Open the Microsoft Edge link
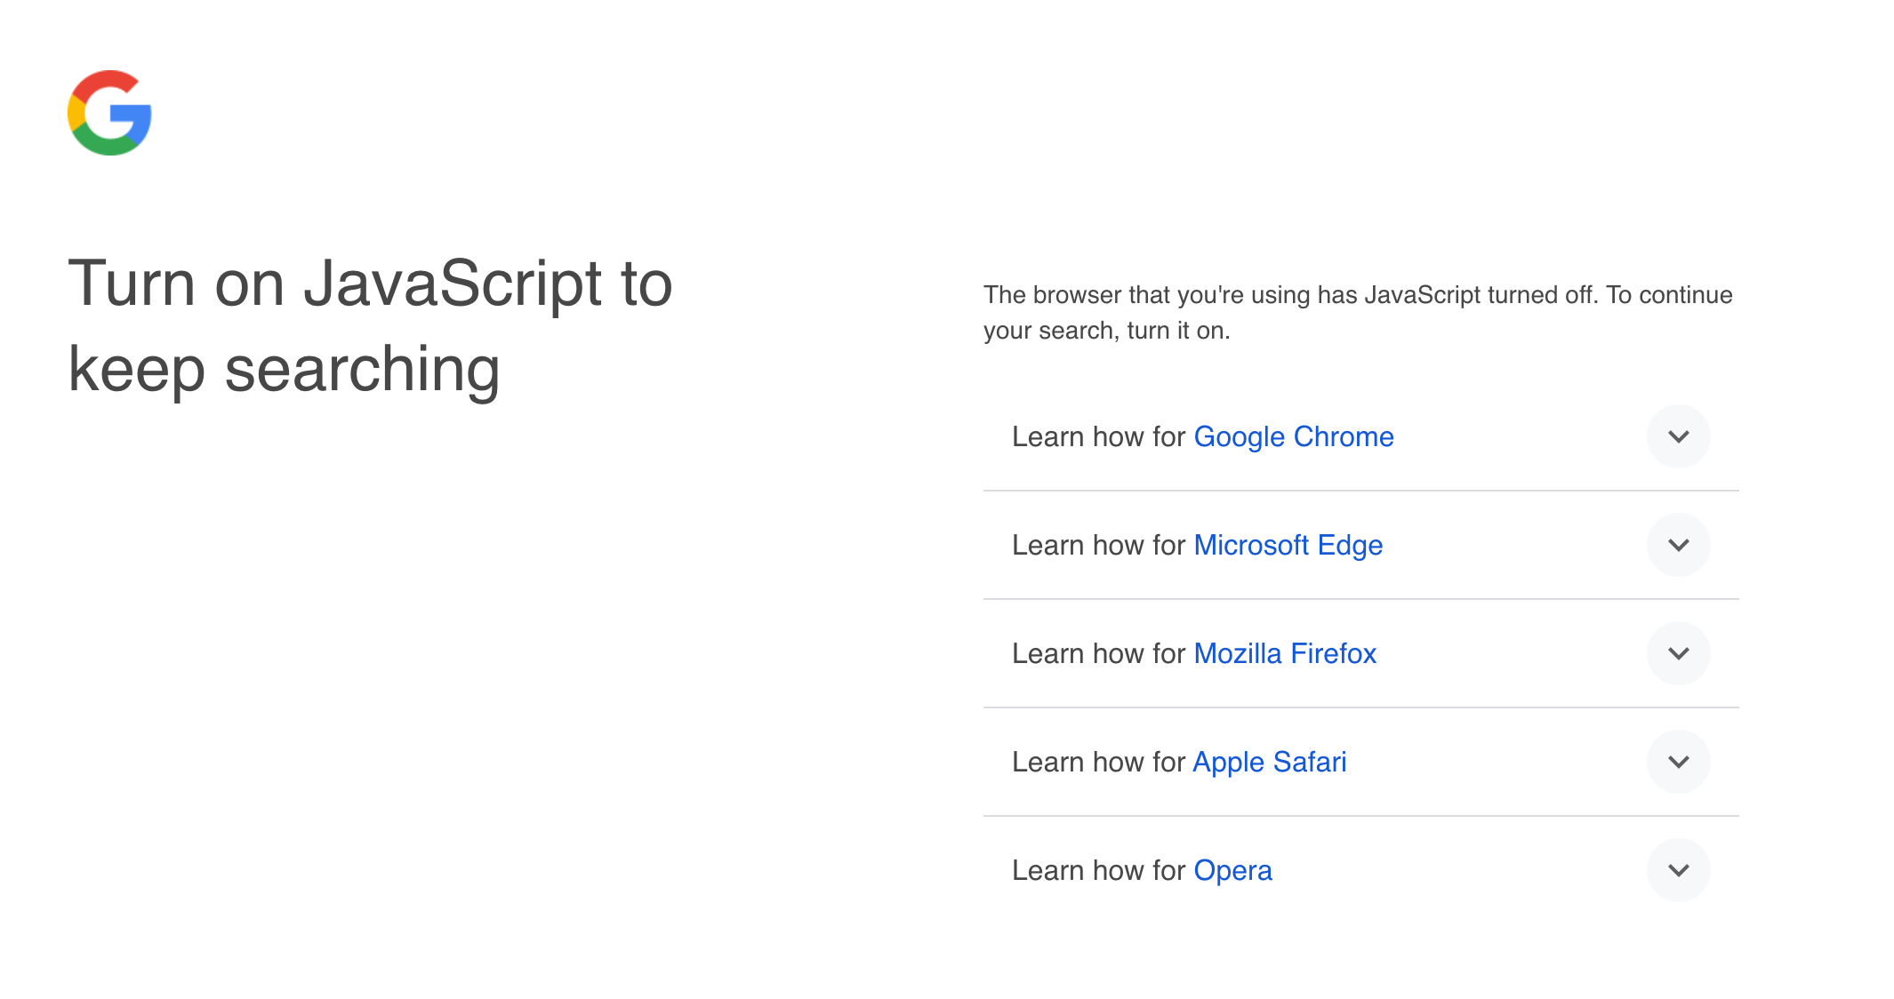 click(1288, 545)
